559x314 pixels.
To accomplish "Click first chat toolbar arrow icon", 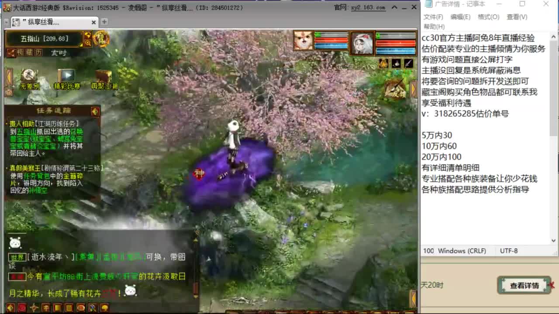I will click(10, 308).
